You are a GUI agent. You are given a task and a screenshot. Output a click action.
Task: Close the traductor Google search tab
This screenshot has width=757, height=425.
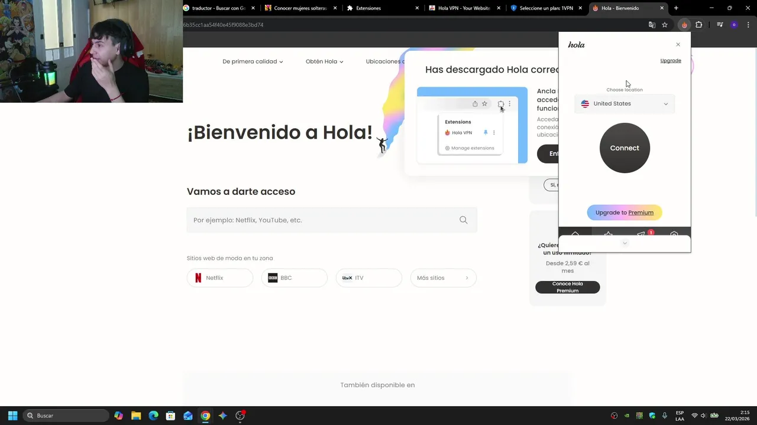tap(254, 8)
